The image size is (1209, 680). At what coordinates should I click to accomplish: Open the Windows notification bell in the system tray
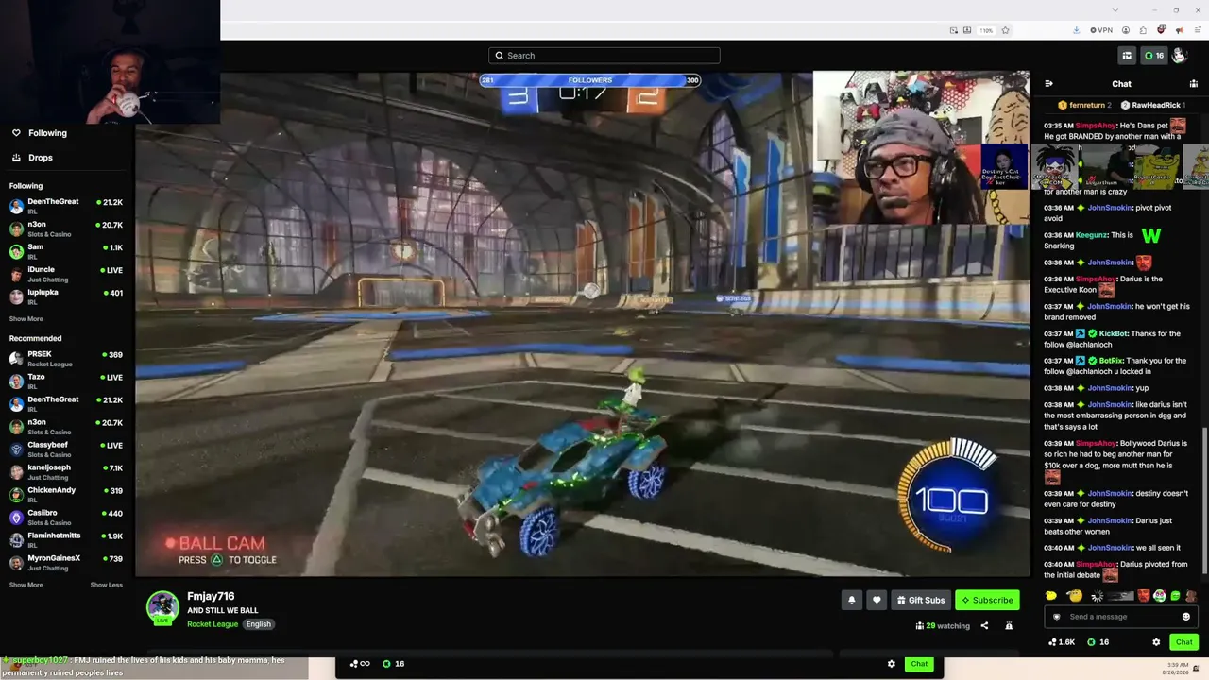[1195, 667]
